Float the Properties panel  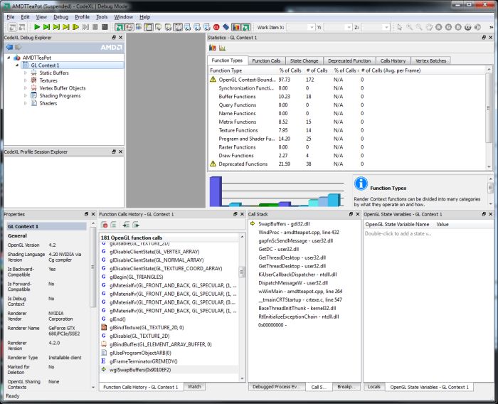click(x=86, y=214)
